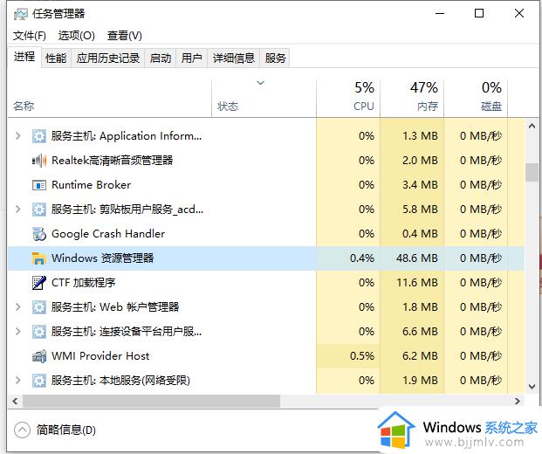This screenshot has width=542, height=454.
Task: Click the 0.5% CPU value of WMI Provider Host
Action: (362, 356)
